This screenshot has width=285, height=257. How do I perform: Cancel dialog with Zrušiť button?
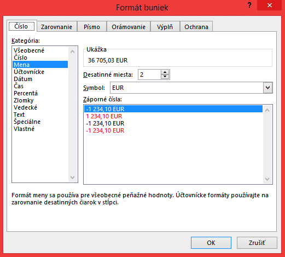257,243
